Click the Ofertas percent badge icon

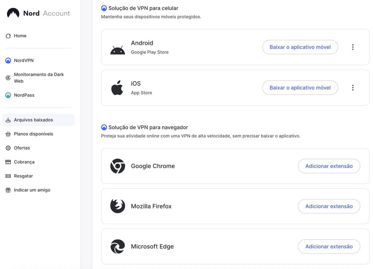tap(8, 148)
